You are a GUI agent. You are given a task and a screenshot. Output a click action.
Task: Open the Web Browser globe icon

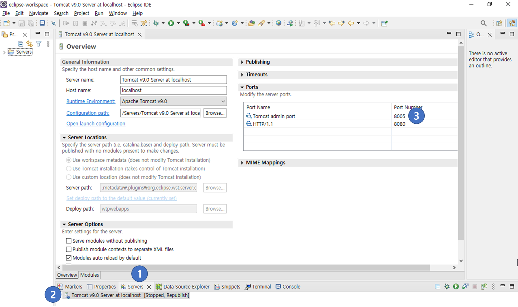[279, 23]
